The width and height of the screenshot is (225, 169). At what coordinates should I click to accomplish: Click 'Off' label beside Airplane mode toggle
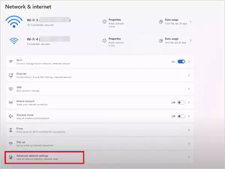[x=173, y=116]
